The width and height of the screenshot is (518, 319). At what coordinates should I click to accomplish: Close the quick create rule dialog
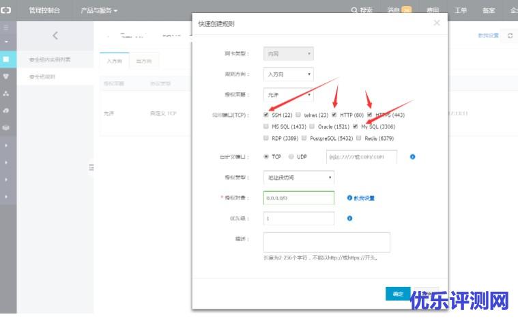[x=437, y=23]
